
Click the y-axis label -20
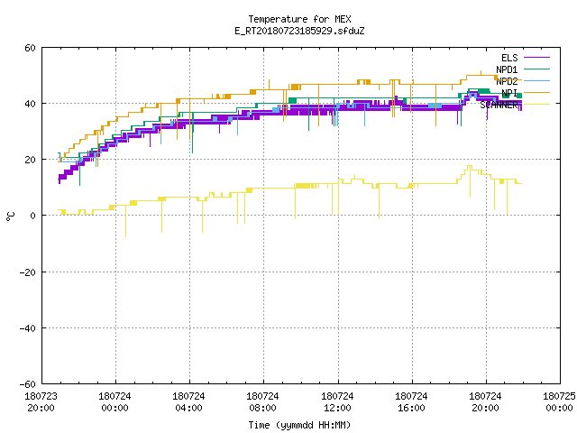tap(28, 272)
